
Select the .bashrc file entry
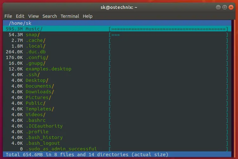click(x=36, y=120)
